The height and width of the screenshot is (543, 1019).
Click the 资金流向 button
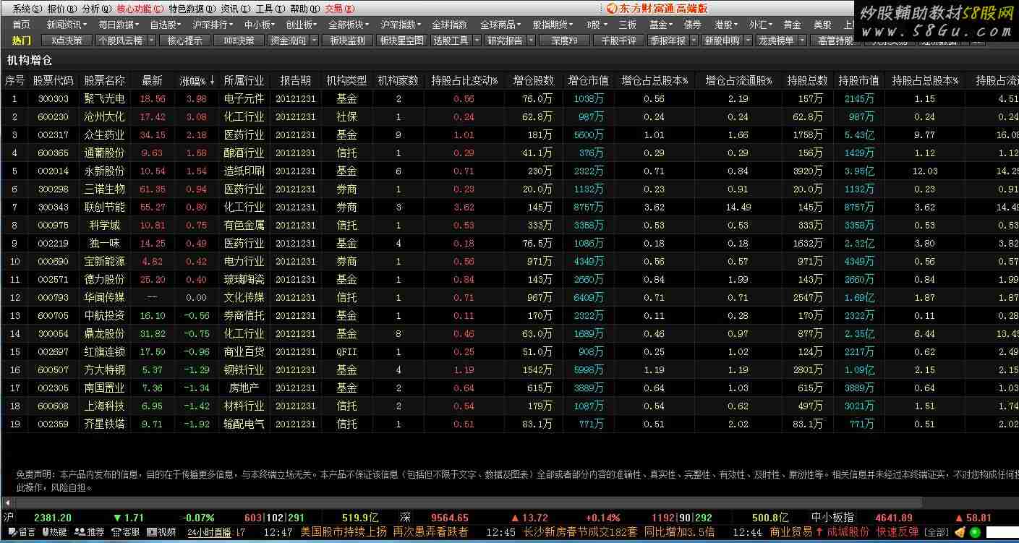click(294, 40)
